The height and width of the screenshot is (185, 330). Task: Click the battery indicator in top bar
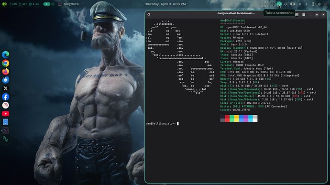pos(293,4)
